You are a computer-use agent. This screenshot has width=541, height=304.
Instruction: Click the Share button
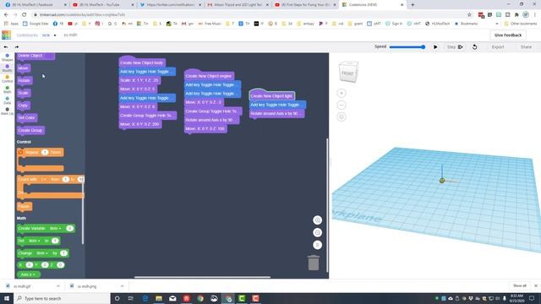tap(526, 47)
